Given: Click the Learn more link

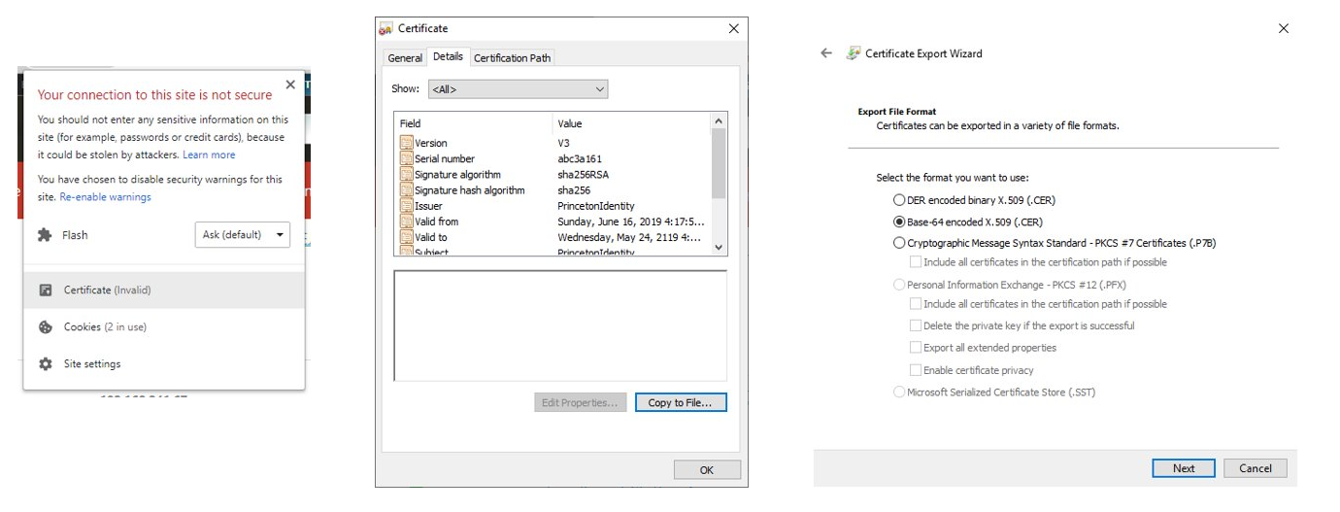Looking at the screenshot, I should tap(209, 155).
